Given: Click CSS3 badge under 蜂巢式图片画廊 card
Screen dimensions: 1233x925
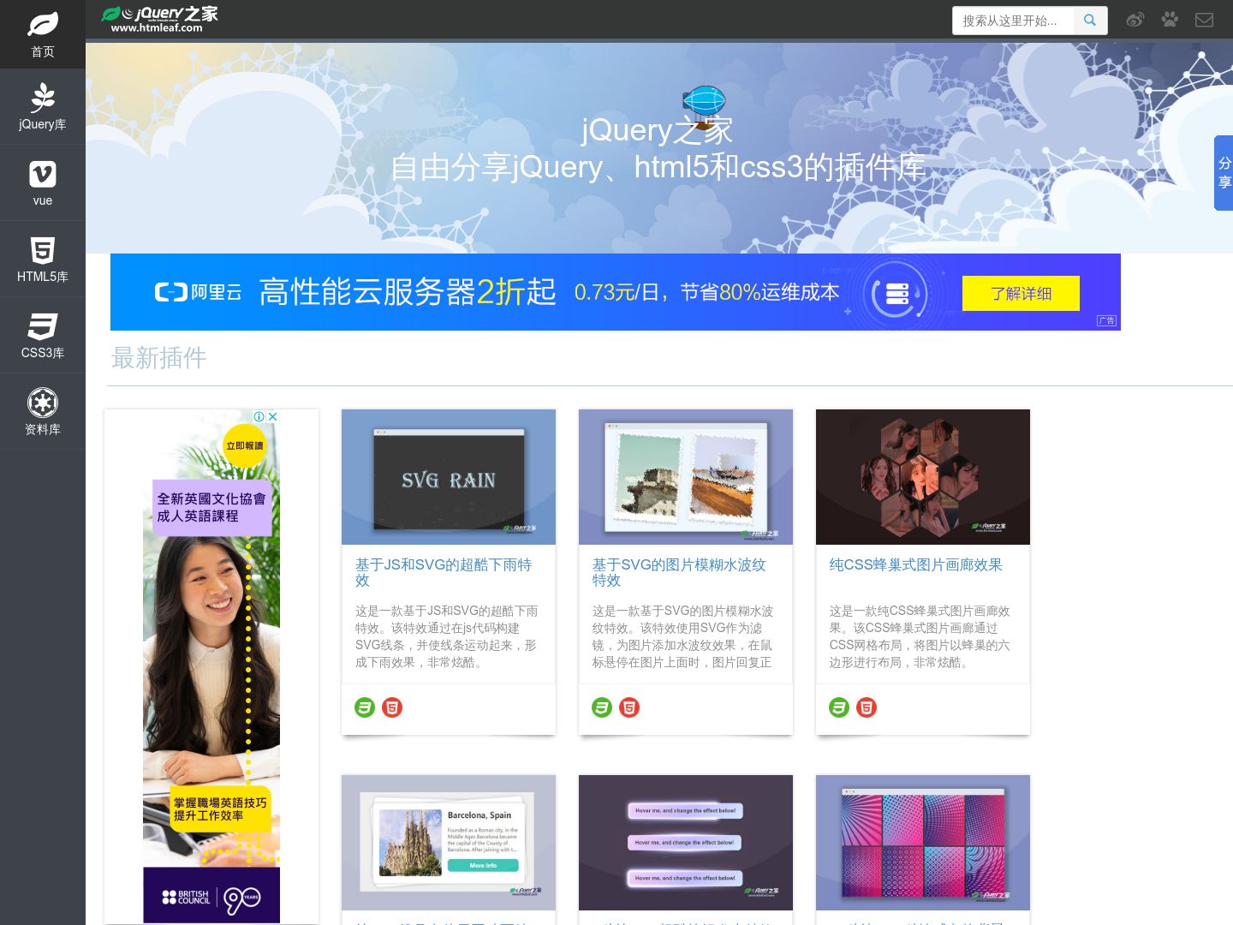Looking at the screenshot, I should click(839, 707).
